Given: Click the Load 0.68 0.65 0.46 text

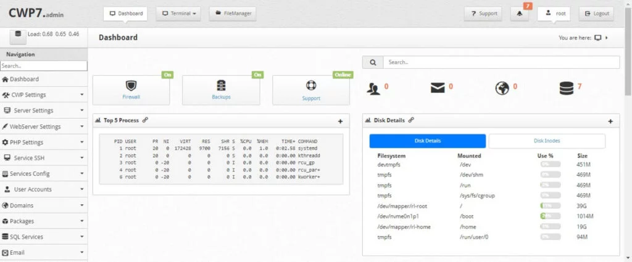Looking at the screenshot, I should pyautogui.click(x=53, y=34).
